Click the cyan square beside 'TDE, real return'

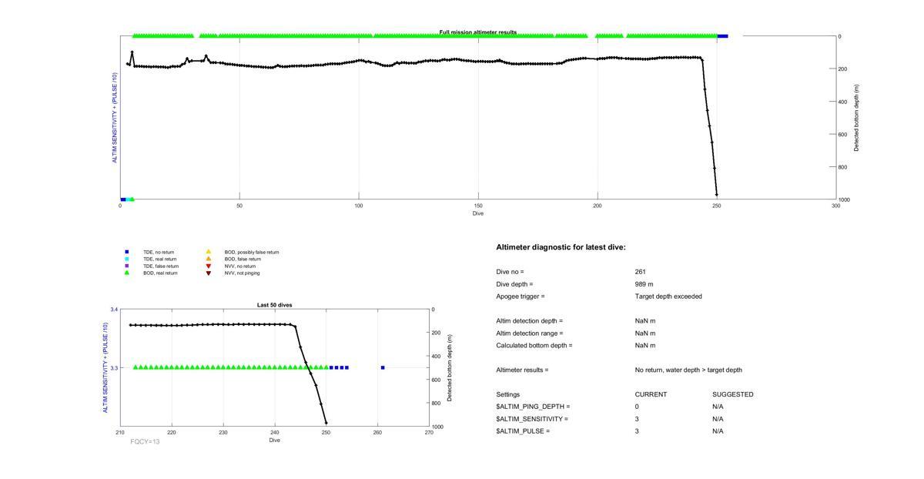pos(127,259)
